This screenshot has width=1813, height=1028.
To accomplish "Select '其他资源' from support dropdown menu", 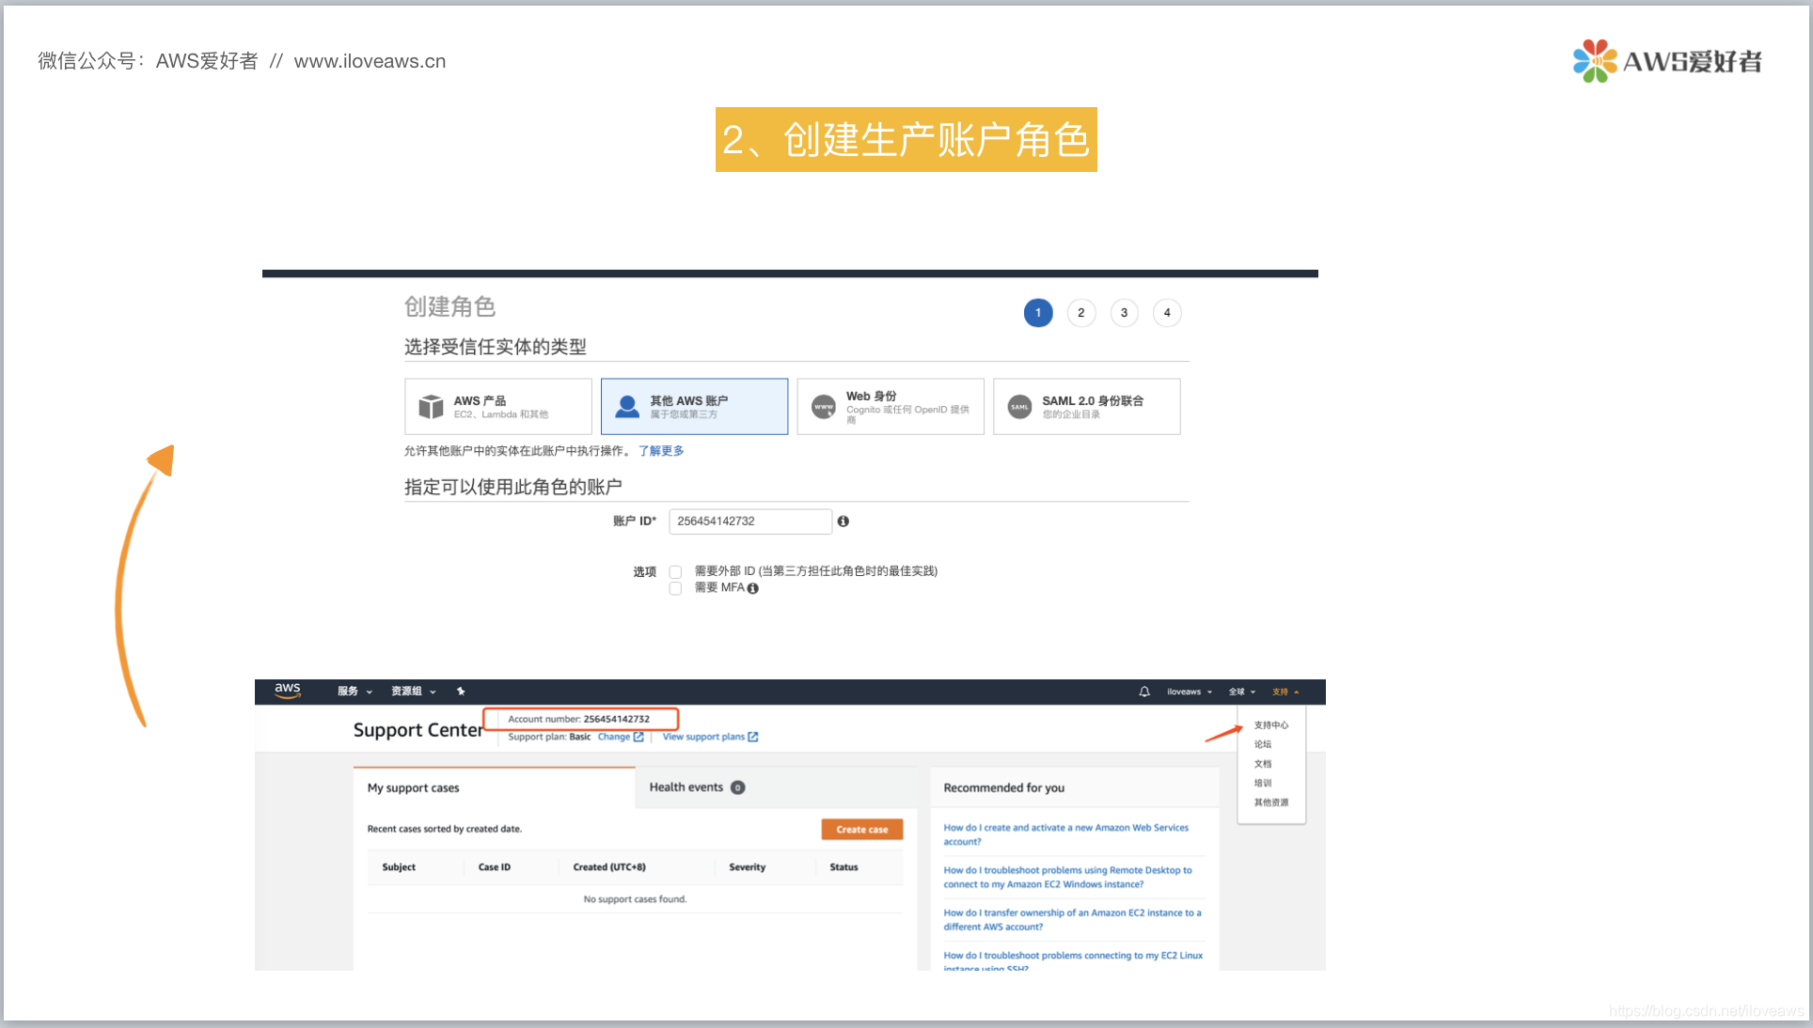I will pyautogui.click(x=1269, y=802).
